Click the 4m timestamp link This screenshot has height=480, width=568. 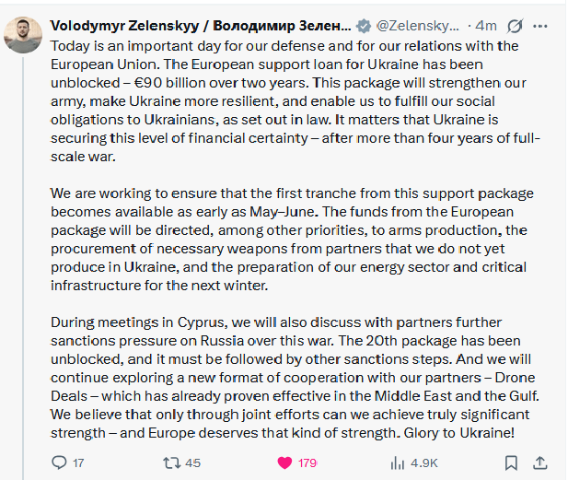click(x=484, y=25)
